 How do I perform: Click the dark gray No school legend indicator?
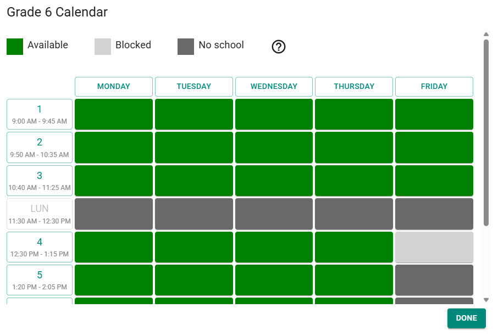185,45
